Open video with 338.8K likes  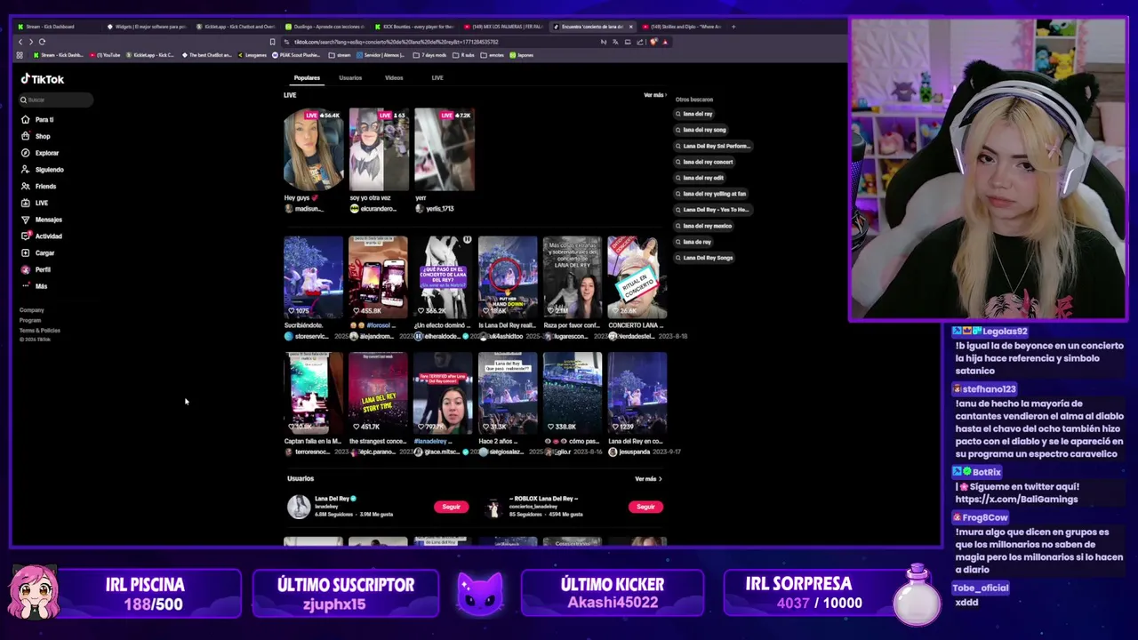point(573,393)
